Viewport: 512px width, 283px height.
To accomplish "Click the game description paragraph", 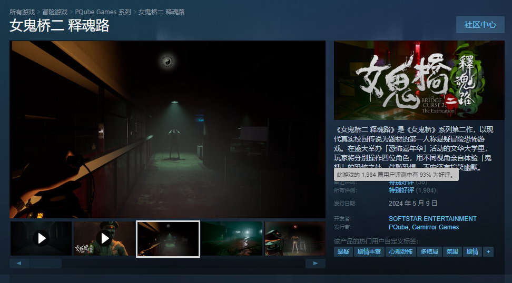I will (413, 148).
